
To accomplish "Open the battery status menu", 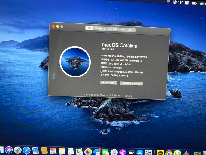I will point(194,3).
